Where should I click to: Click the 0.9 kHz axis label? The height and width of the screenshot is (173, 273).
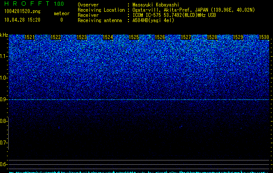(x=3, y=99)
